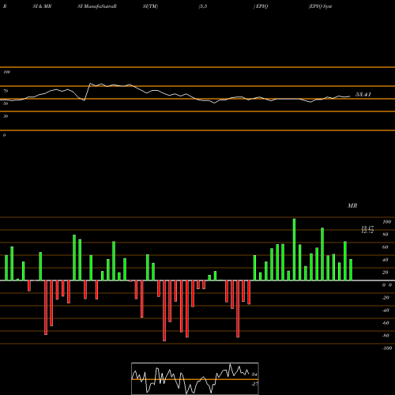Screen dimensions: 395x395
Task: Click the MR axis label -20
Action: tap(386, 298)
